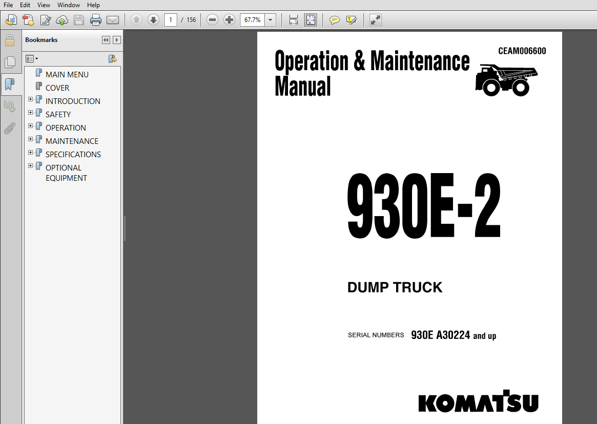
Task: Click the fit one full page icon
Action: (311, 20)
